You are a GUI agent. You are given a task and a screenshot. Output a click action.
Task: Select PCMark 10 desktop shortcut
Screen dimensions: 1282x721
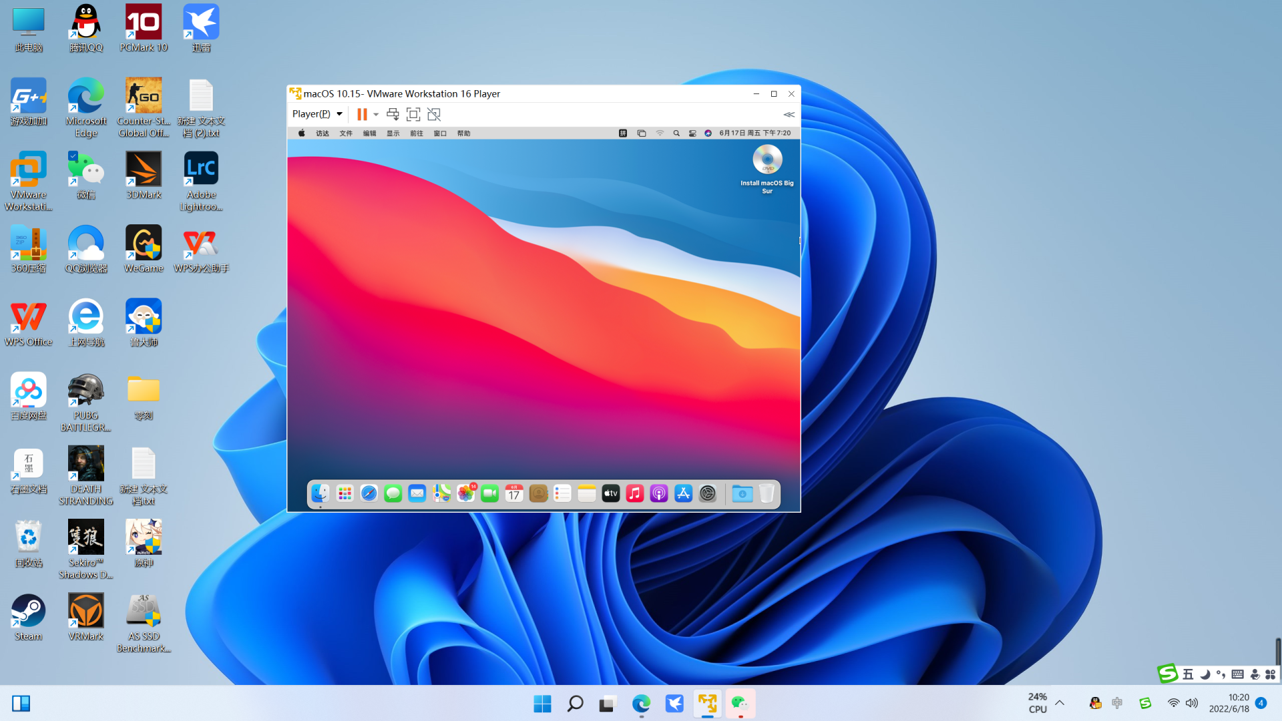(x=144, y=28)
